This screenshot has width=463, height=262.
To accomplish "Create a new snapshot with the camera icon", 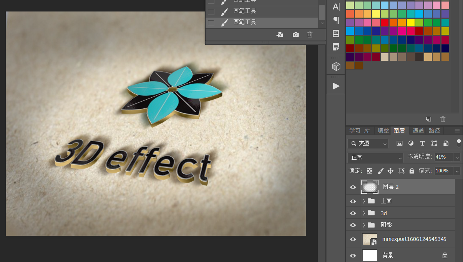I will (295, 34).
